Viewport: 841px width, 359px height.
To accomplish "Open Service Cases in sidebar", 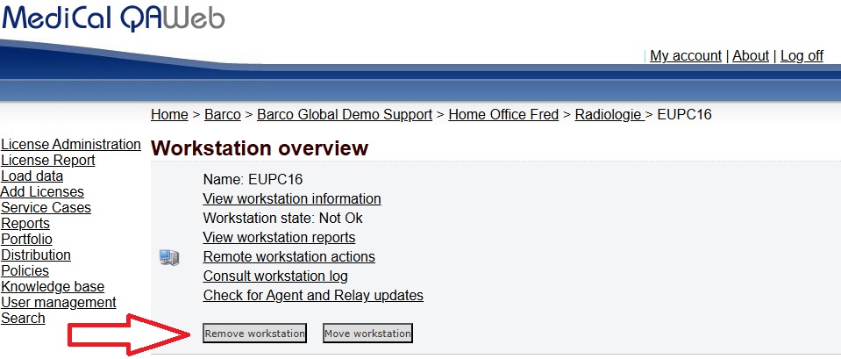I will (46, 207).
